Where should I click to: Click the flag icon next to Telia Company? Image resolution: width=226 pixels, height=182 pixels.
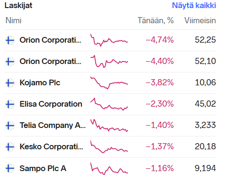(x=10, y=126)
